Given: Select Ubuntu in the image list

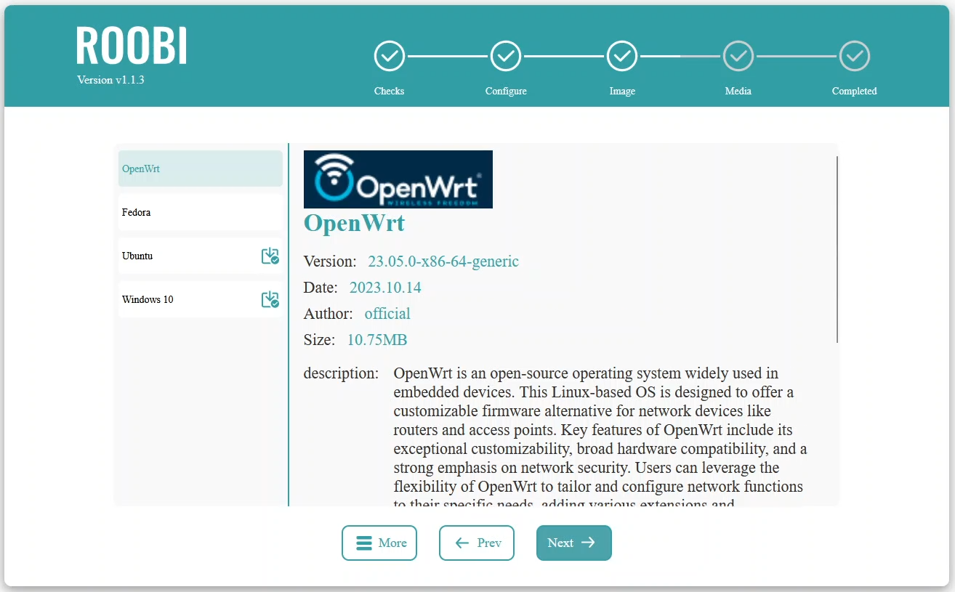Looking at the screenshot, I should 201,256.
